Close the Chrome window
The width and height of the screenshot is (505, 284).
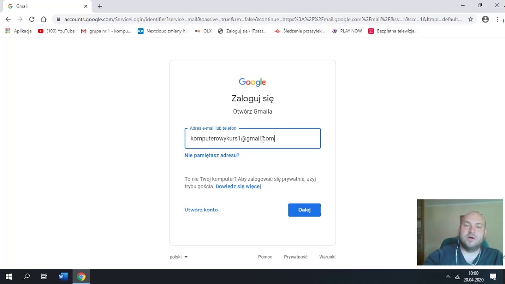pyautogui.click(x=497, y=6)
